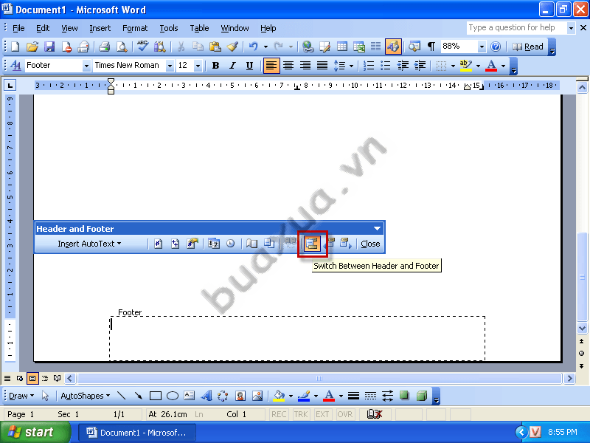Click the Read button
The height and width of the screenshot is (443, 590).
click(x=528, y=47)
